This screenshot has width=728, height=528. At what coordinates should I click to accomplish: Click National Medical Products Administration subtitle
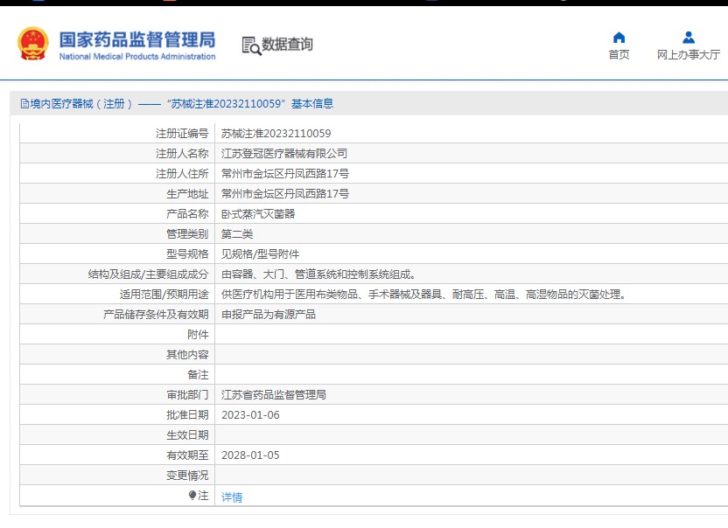pos(137,57)
